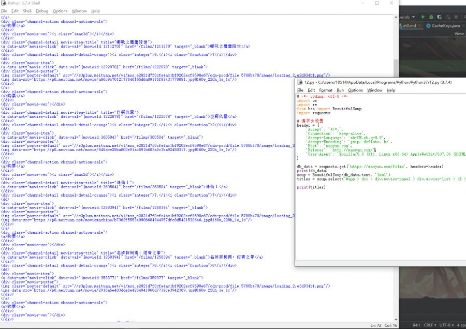Click 'titles = soup.select' line in editor
Viewport: 466px width, 329px height.
click(381, 179)
